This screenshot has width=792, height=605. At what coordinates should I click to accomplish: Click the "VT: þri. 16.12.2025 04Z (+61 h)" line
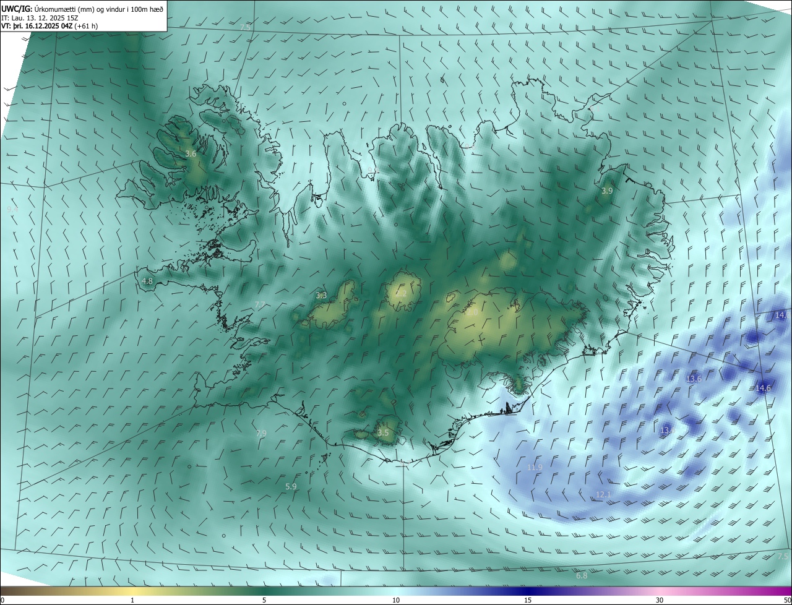click(49, 26)
